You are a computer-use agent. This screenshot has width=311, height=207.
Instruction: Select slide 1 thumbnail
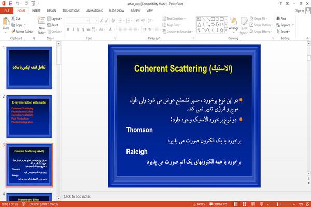coord(29,68)
